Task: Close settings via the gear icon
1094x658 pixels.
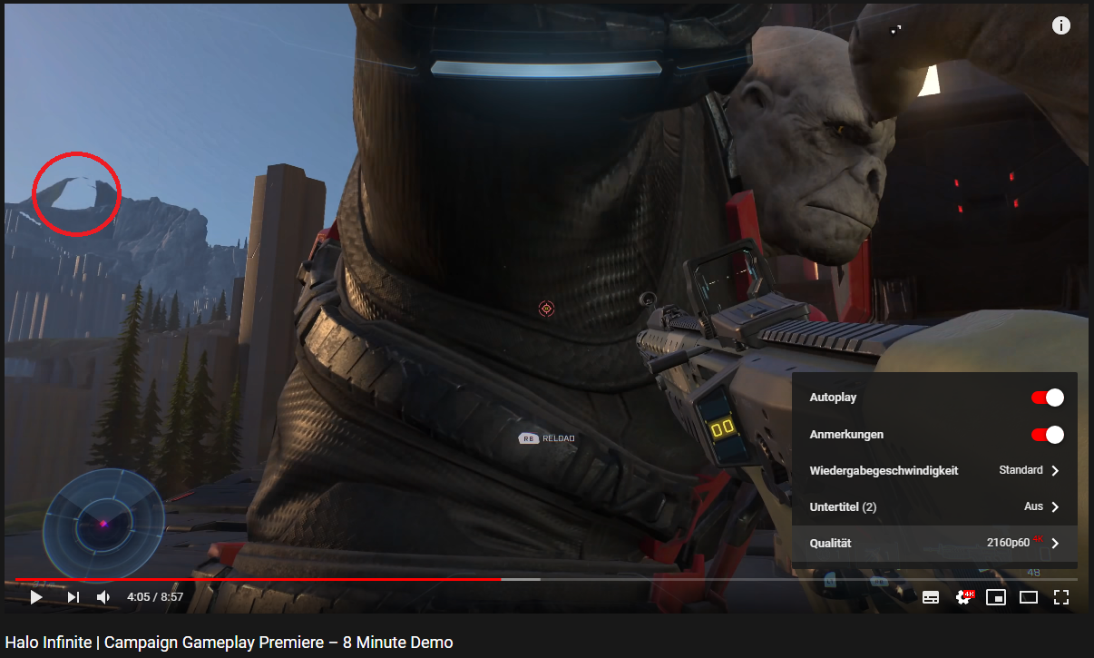Action: pyautogui.click(x=963, y=597)
